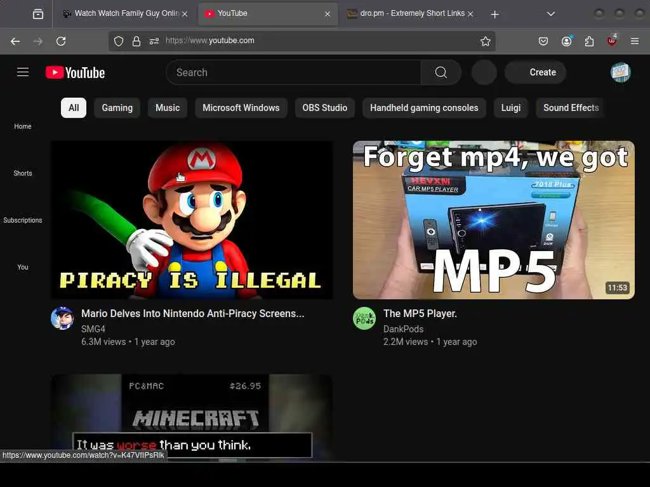Select the OBS Studio filter chip

click(x=324, y=108)
